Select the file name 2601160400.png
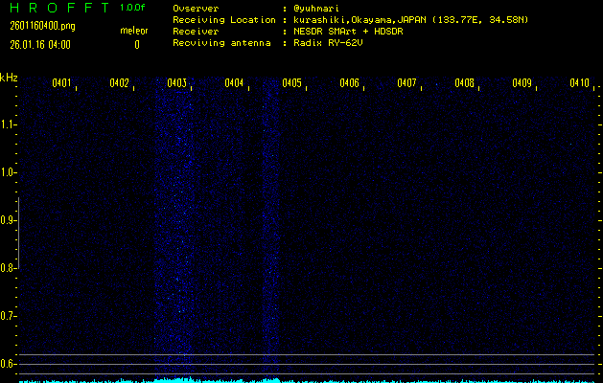Image resolution: width=603 pixels, height=383 pixels. pos(43,26)
